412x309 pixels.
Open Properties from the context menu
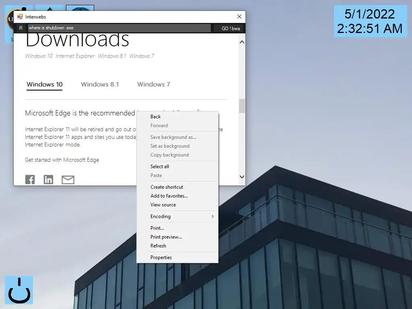pyautogui.click(x=177, y=257)
